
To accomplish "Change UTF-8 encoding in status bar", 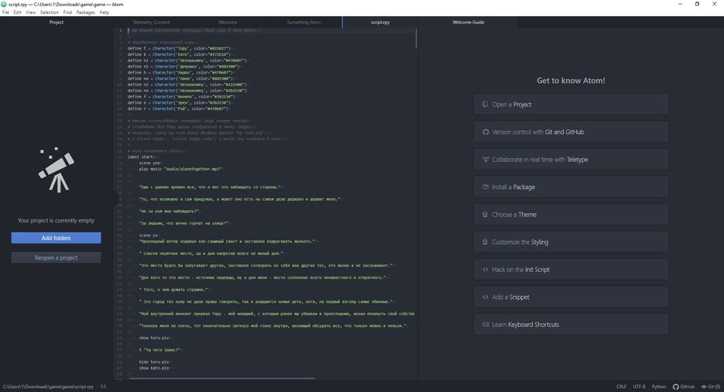I will pyautogui.click(x=639, y=387).
